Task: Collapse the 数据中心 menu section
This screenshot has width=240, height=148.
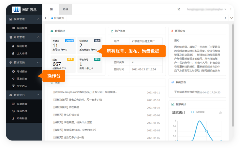Action: click(24, 95)
